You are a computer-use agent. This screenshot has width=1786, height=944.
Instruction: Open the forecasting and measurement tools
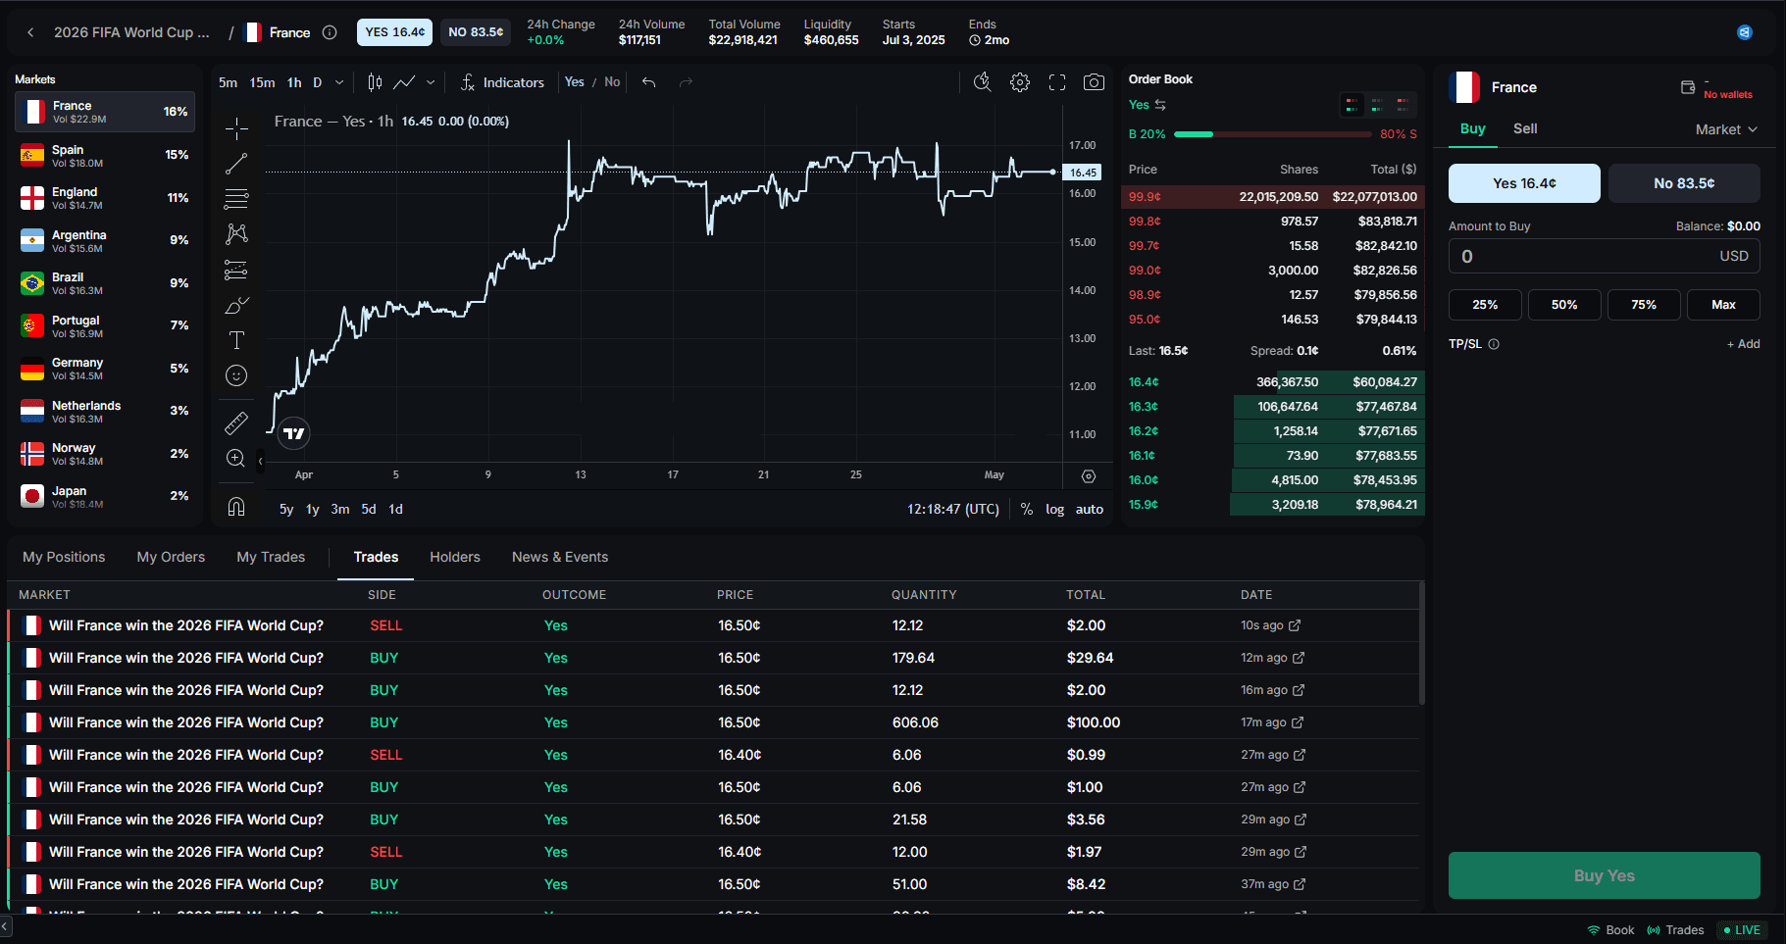[x=236, y=270]
